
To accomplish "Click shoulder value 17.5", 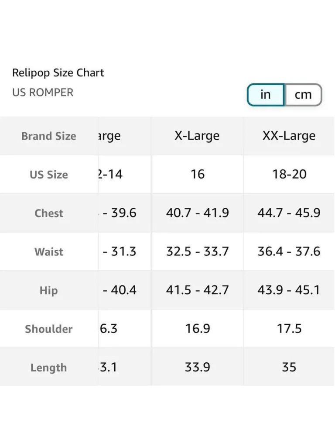I will 289,329.
